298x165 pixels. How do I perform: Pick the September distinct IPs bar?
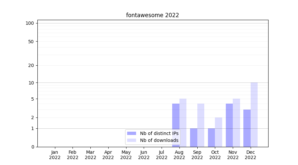click(193, 138)
